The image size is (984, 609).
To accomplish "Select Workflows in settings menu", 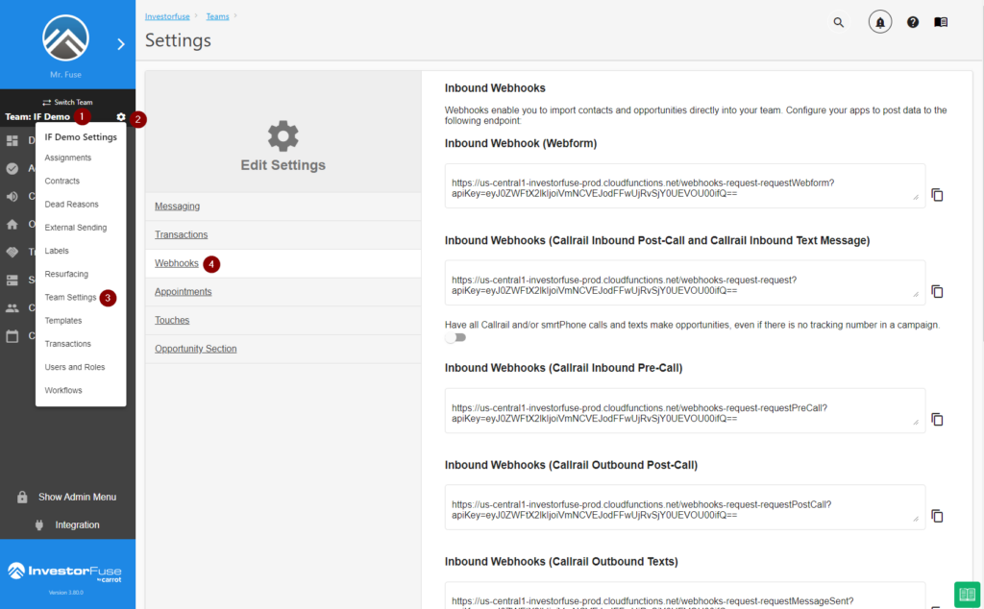I will tap(63, 390).
